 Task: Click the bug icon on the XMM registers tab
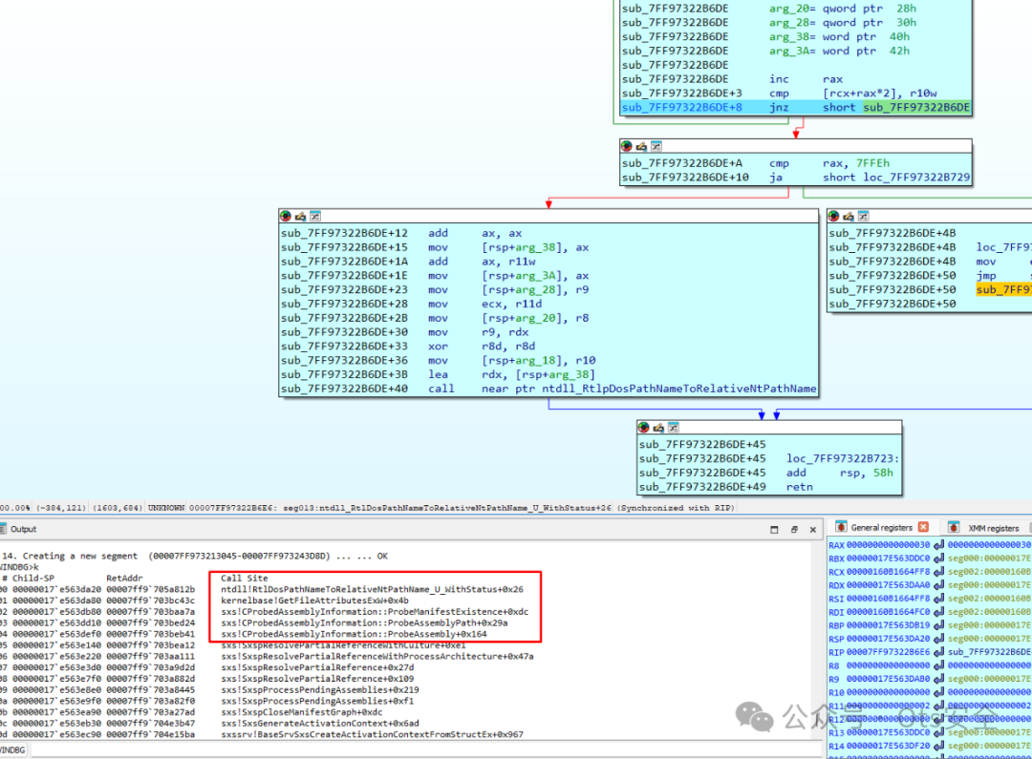(x=954, y=527)
